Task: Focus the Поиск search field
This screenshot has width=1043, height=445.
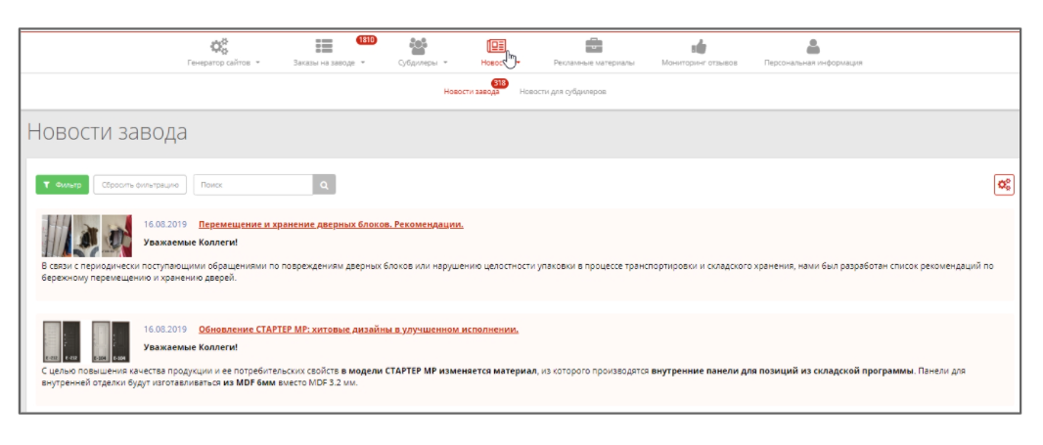Action: [x=252, y=185]
